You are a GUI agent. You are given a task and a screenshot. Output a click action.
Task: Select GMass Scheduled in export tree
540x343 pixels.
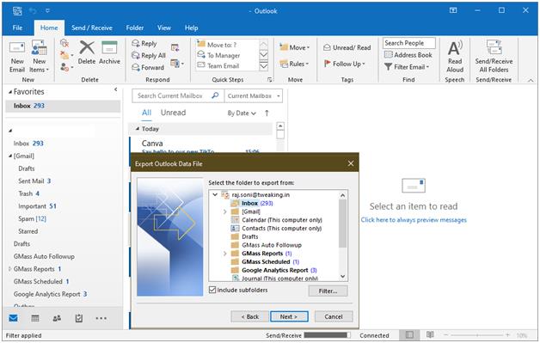[266, 261]
